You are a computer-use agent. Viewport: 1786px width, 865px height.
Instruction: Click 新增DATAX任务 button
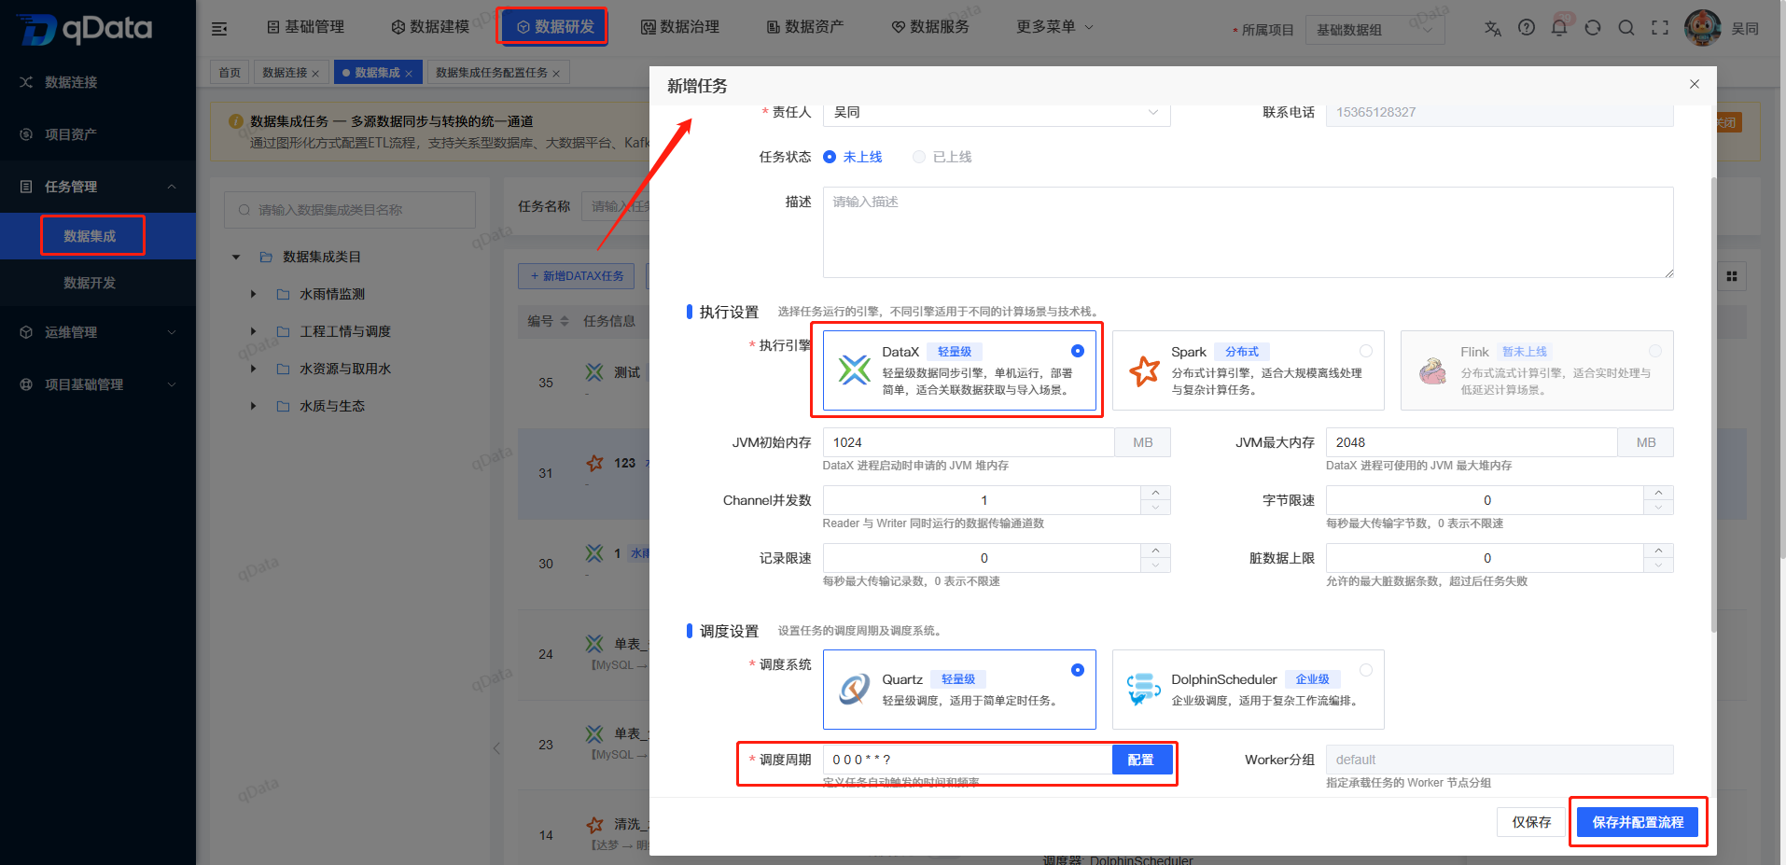[577, 276]
